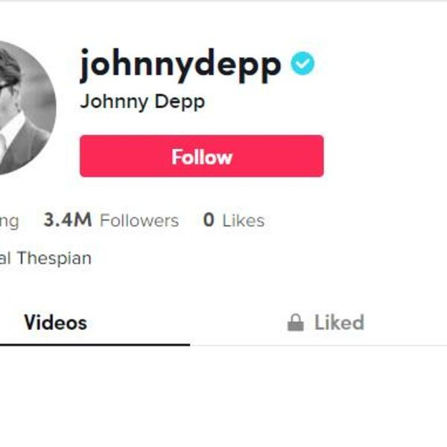Click the empty video area below Videos tab
The width and height of the screenshot is (447, 447).
pos(95,396)
